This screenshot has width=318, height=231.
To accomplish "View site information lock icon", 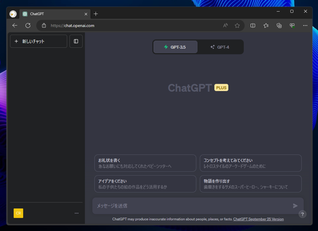I will (44, 26).
